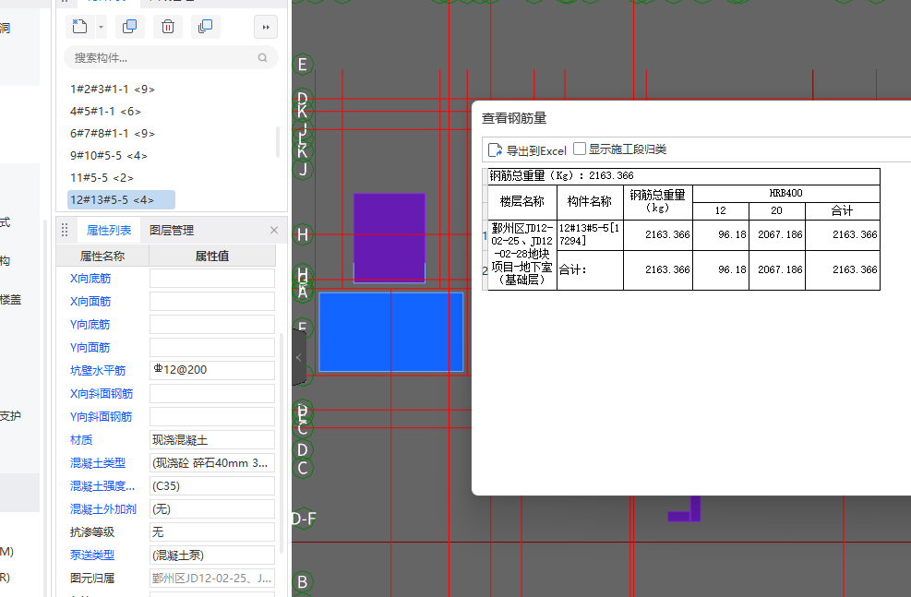Click the X向底筋 value field
This screenshot has width=911, height=597.
(x=212, y=278)
